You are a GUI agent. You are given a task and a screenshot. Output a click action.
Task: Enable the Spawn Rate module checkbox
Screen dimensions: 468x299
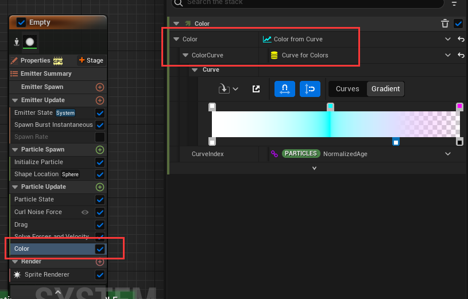pos(100,137)
